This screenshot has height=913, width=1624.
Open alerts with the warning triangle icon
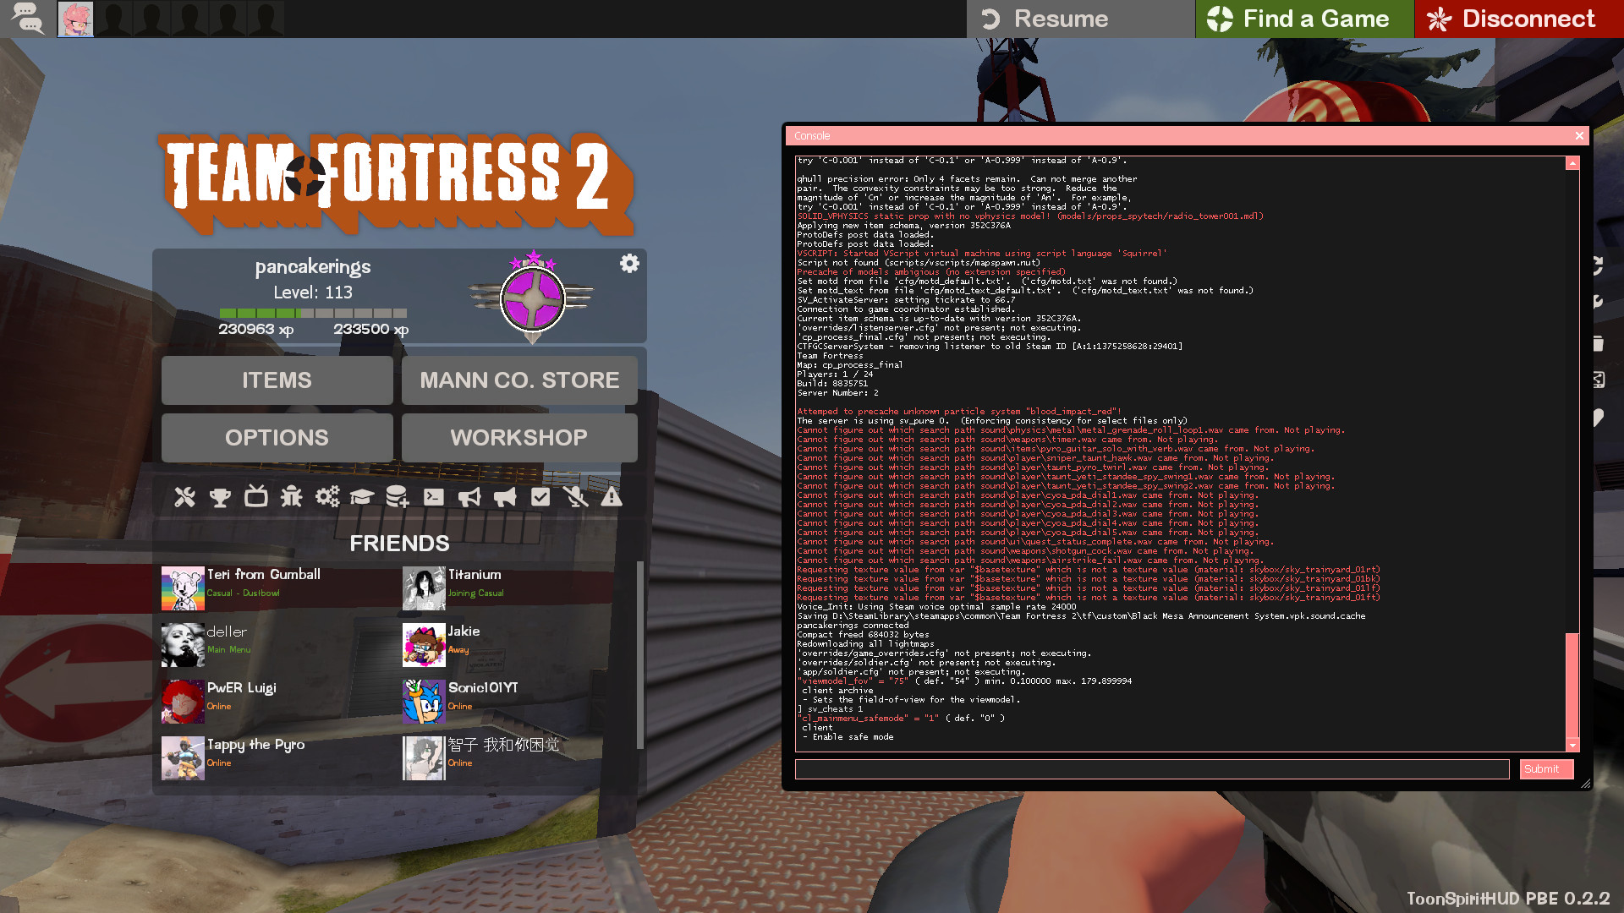[x=612, y=497]
